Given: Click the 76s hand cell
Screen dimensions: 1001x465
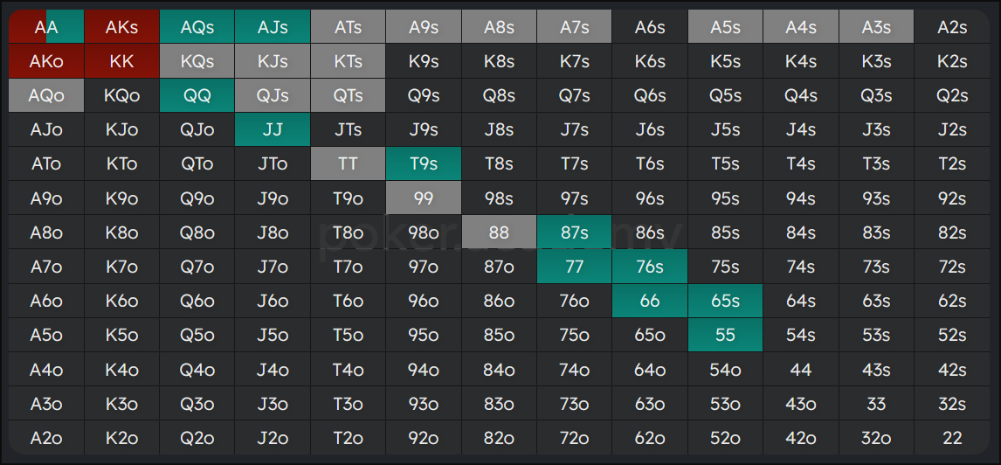Looking at the screenshot, I should point(650,267).
